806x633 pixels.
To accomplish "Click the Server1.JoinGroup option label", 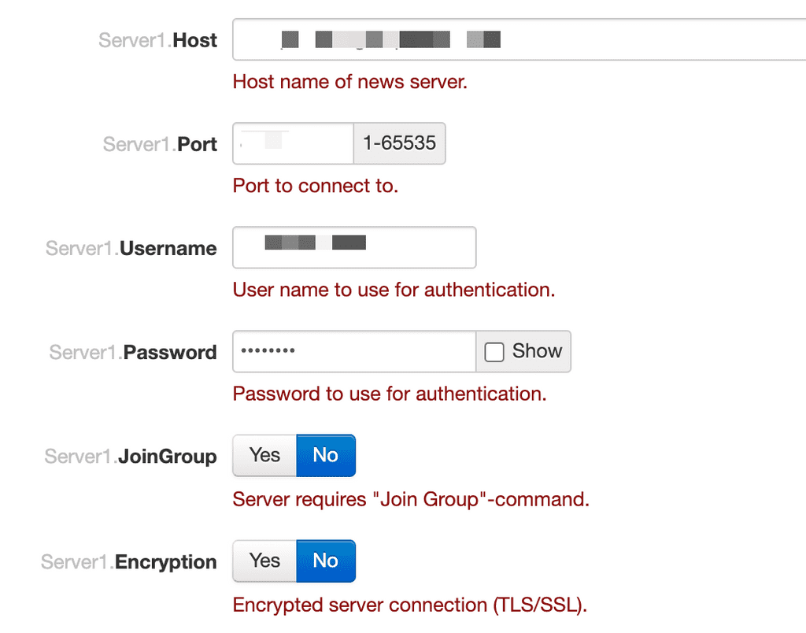I will [x=131, y=457].
